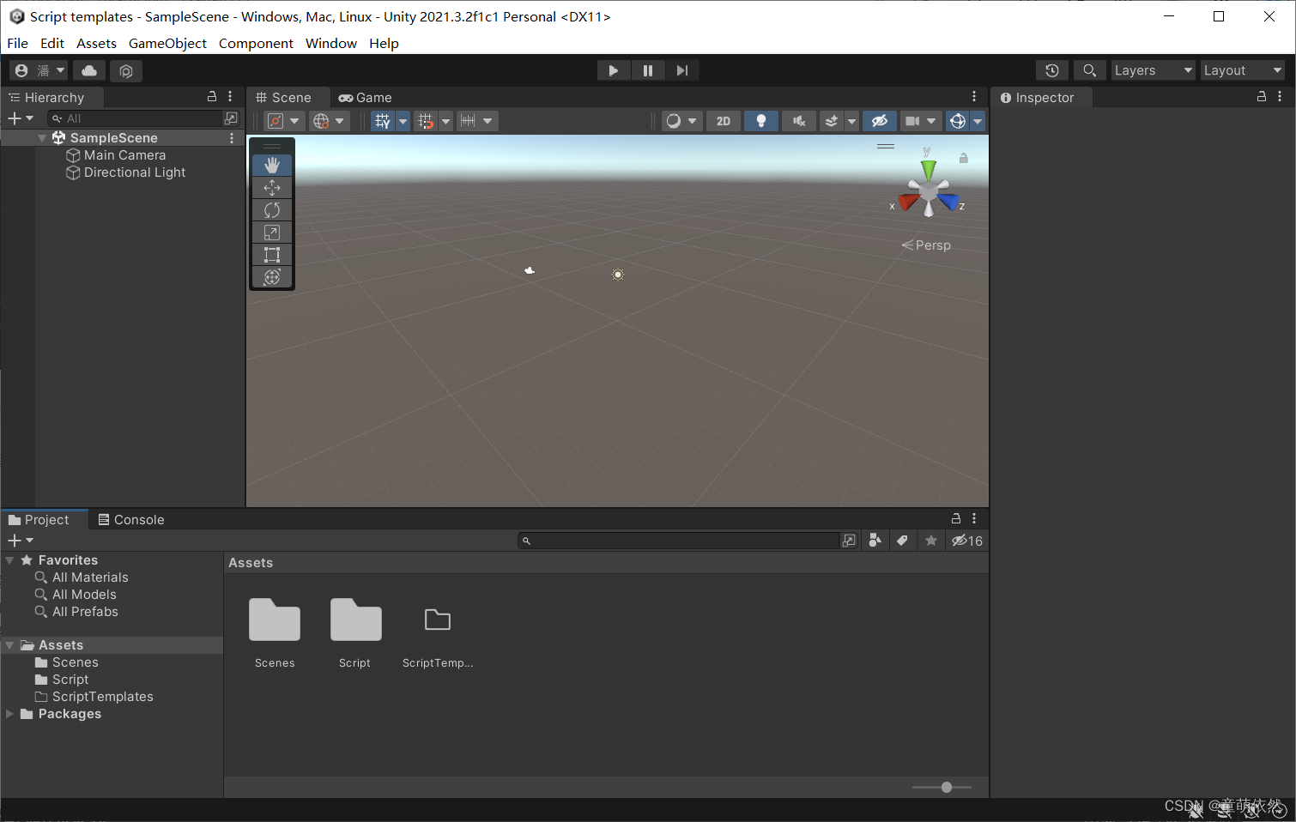Viewport: 1296px width, 822px height.
Task: Select the Move tool
Action: [272, 187]
